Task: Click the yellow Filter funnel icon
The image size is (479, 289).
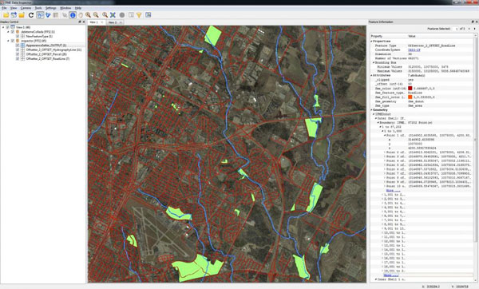Action: point(139,15)
